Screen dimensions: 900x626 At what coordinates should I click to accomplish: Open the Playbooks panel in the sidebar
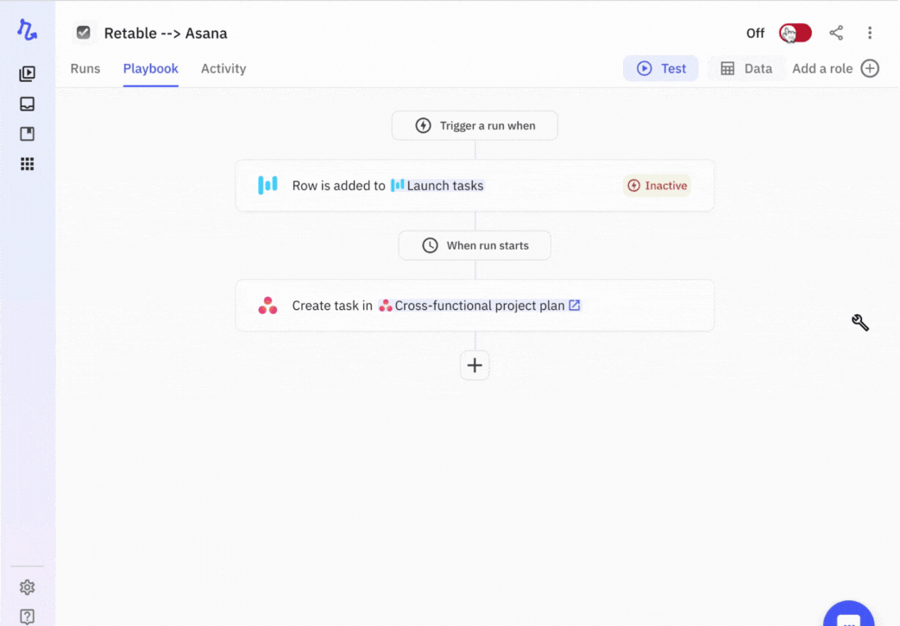click(x=27, y=73)
